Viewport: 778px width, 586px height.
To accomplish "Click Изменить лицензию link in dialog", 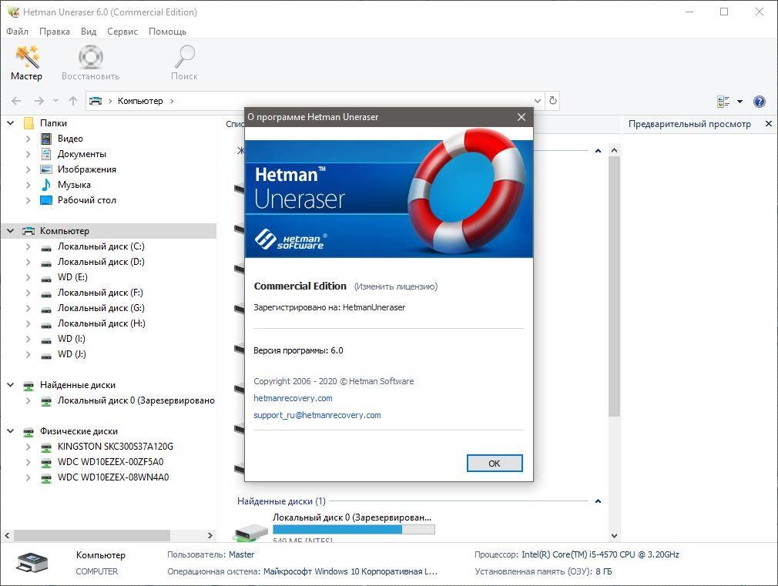I will click(x=396, y=286).
